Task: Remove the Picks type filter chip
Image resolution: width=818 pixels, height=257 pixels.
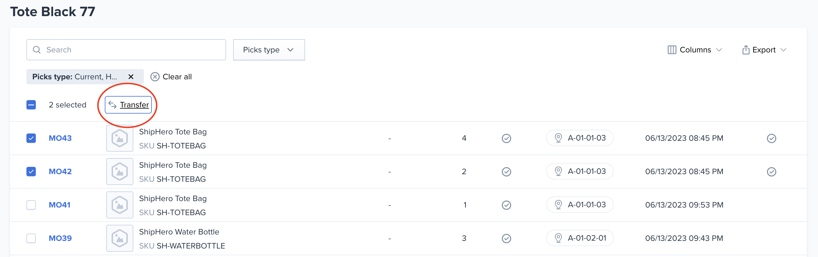Action: (x=131, y=77)
